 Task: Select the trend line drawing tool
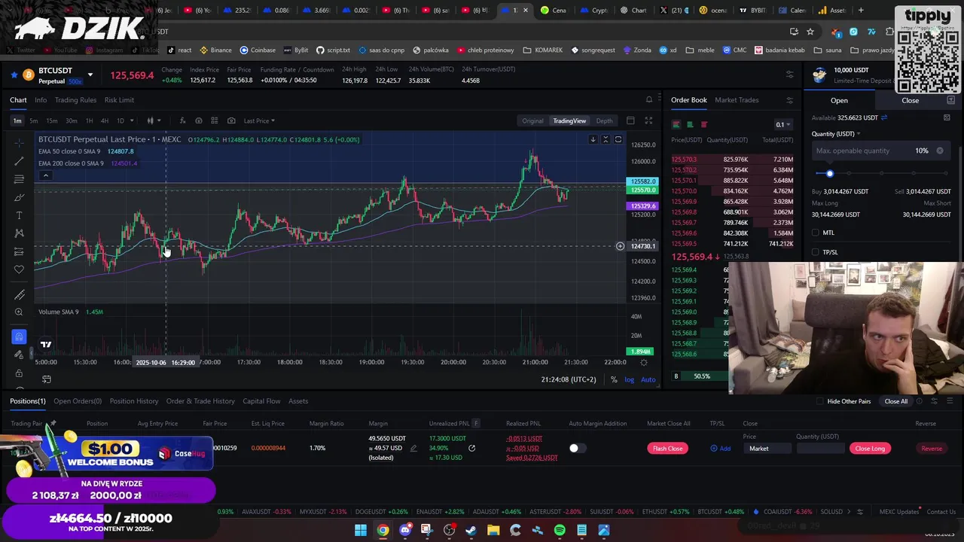19,161
